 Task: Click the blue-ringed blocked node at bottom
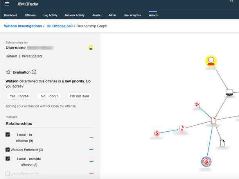[x=206, y=161]
